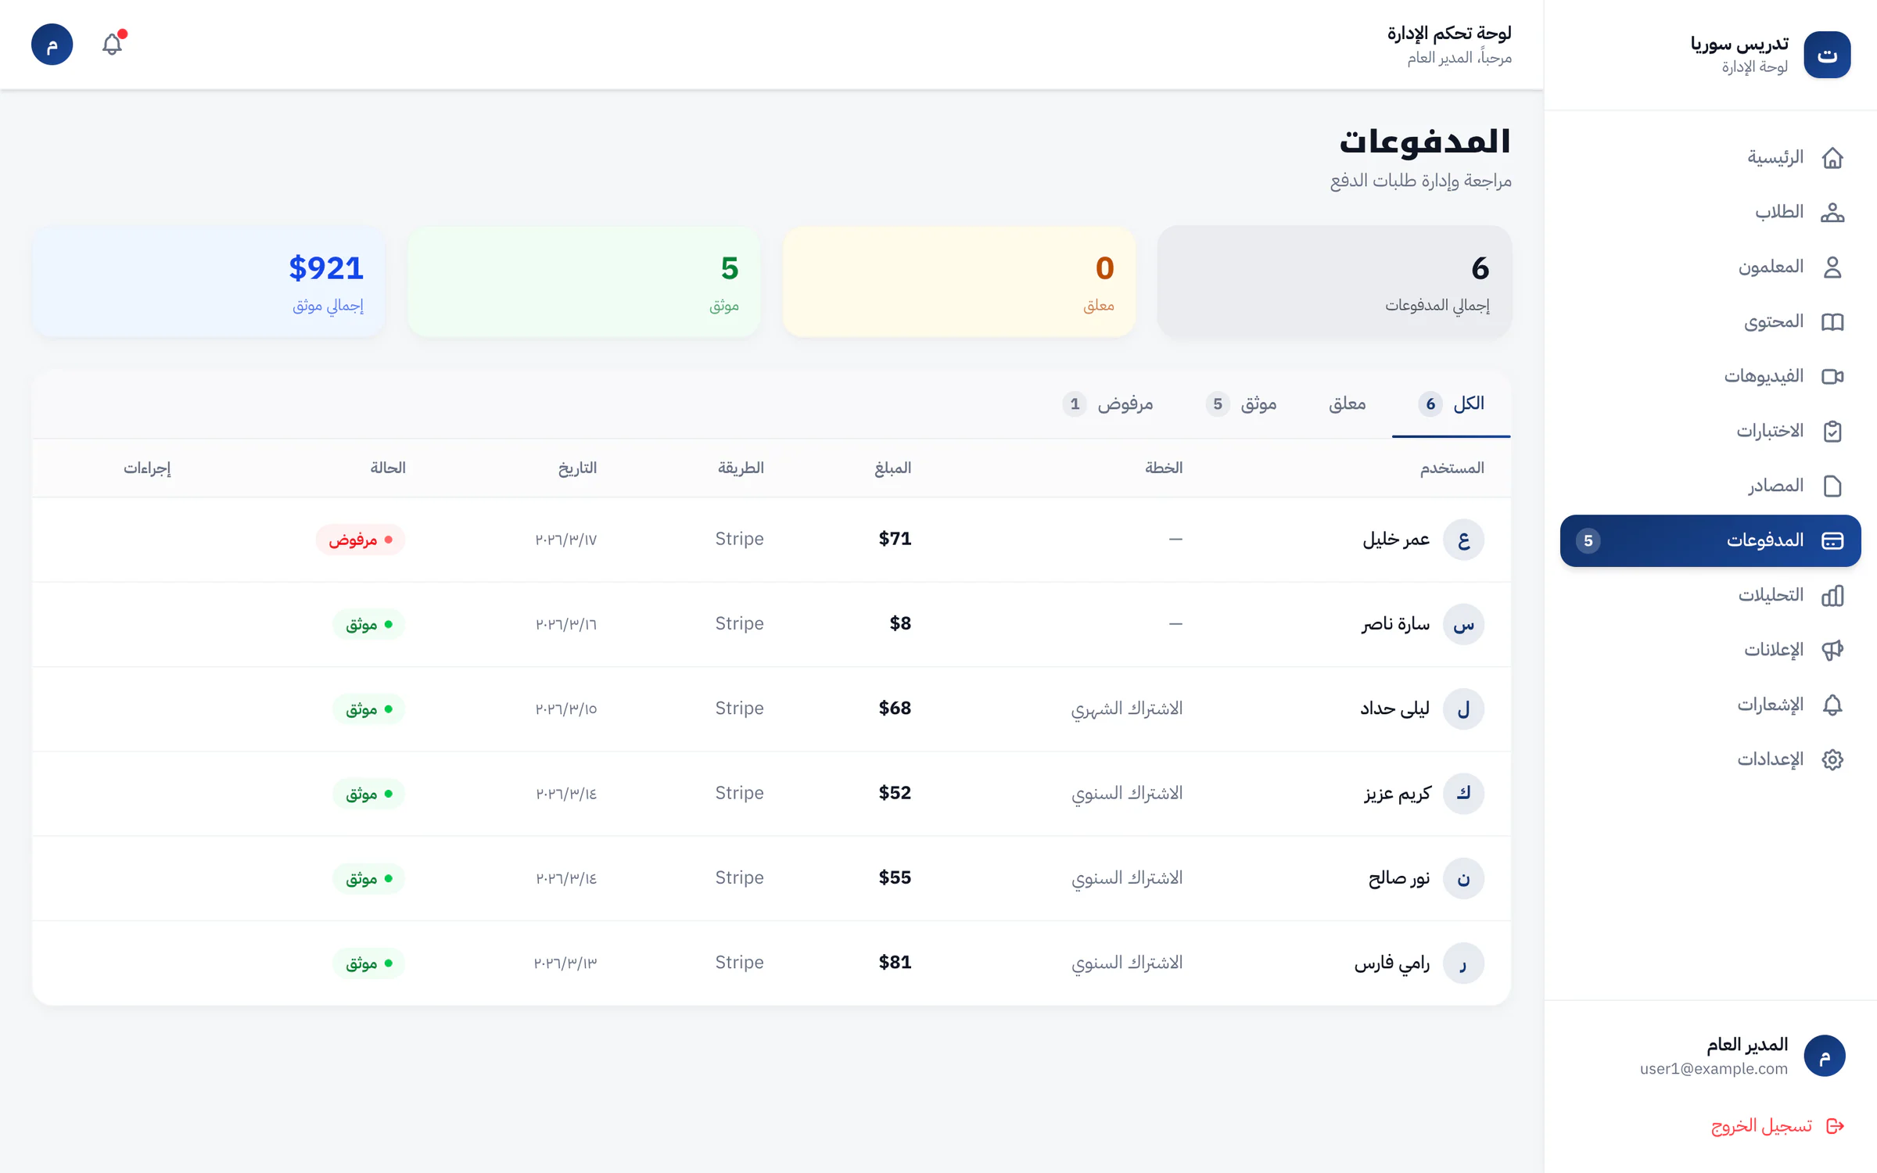Click the معلق stat card showing 0
This screenshot has height=1173, width=1877.
coord(959,282)
